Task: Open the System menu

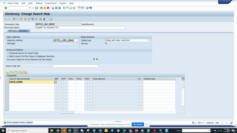Action: pos(63,3)
